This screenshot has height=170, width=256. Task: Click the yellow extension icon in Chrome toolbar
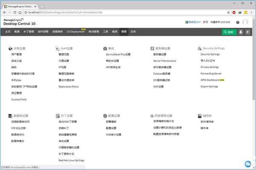[x=246, y=12]
